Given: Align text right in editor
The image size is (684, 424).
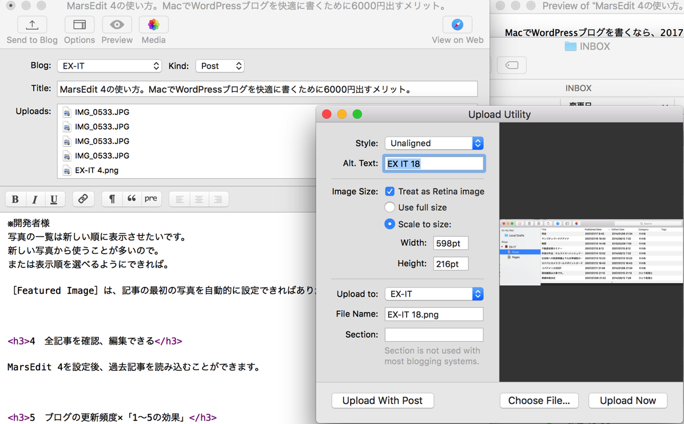Looking at the screenshot, I should [218, 199].
